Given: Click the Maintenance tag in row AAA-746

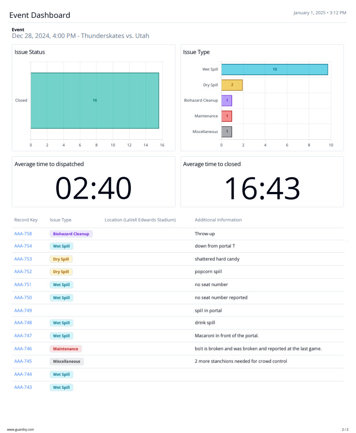Looking at the screenshot, I should (x=66, y=349).
